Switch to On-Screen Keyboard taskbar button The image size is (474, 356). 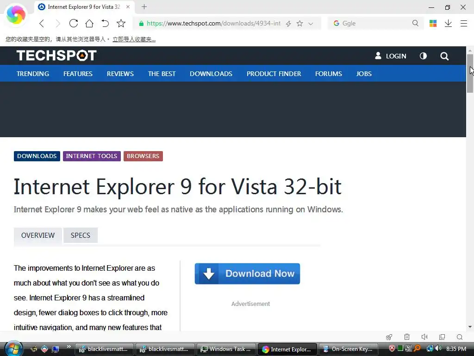pos(348,349)
